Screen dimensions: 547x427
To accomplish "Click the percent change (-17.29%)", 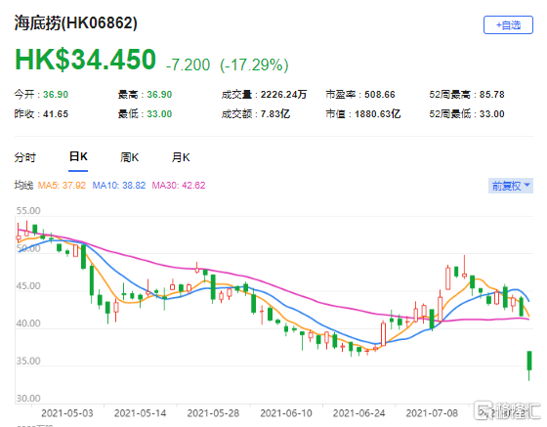I will tap(254, 64).
